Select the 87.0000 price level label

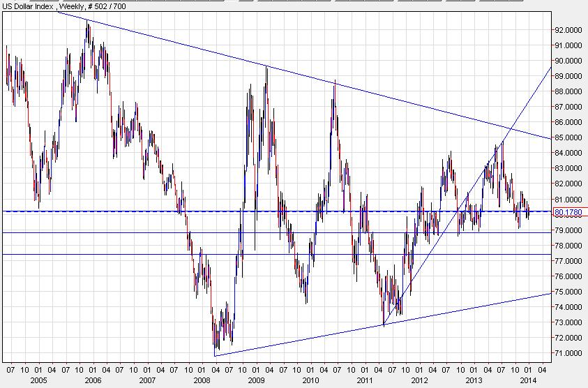568,107
